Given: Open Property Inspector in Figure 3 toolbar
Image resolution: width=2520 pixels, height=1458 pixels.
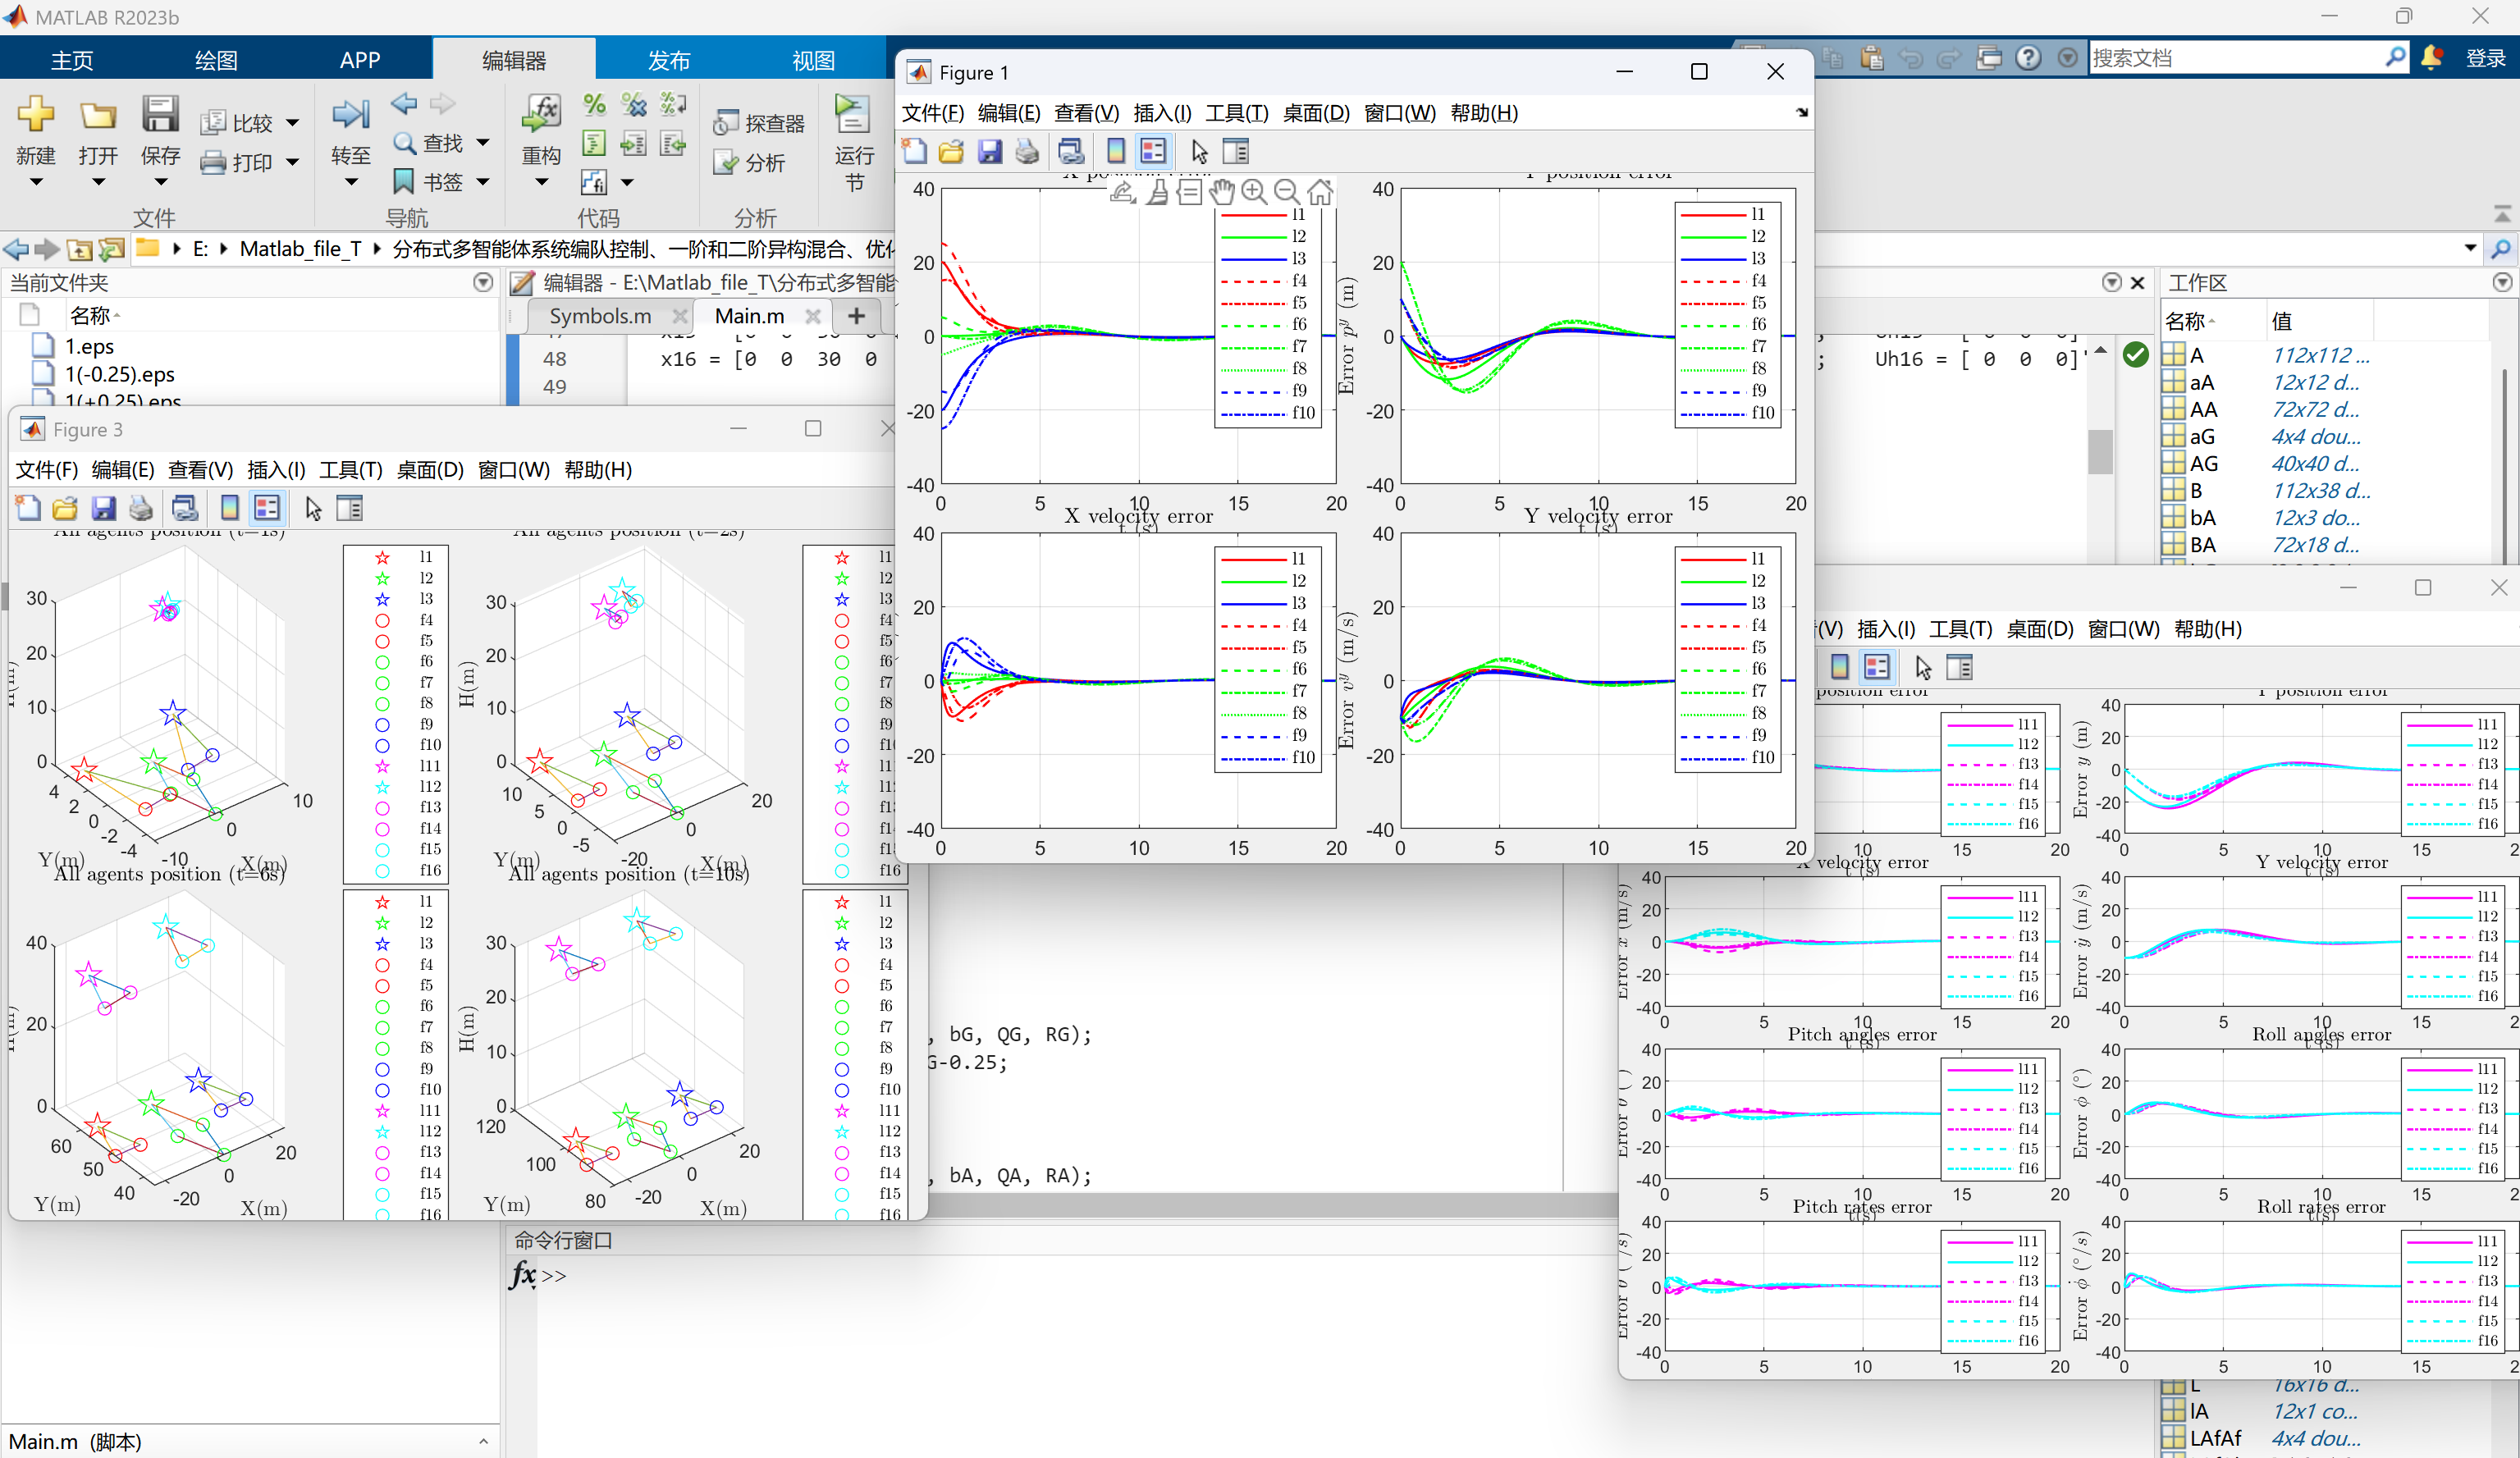Looking at the screenshot, I should tap(350, 509).
